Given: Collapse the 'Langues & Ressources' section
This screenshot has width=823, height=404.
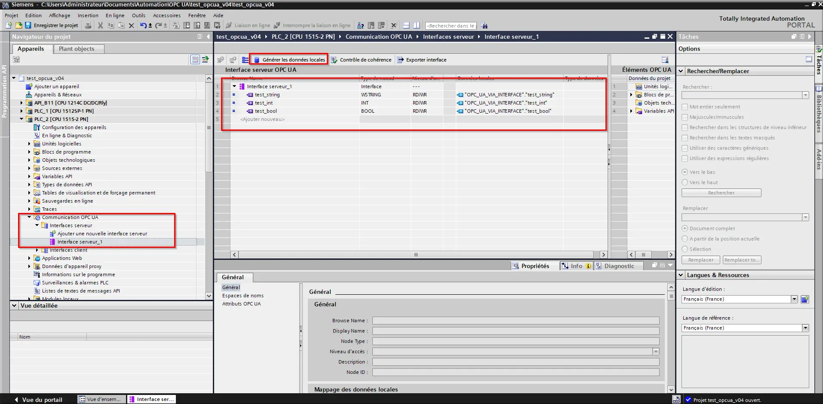Looking at the screenshot, I should 681,275.
